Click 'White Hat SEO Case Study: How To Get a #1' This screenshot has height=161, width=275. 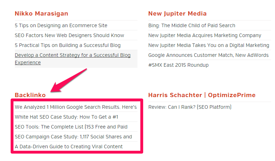point(66,117)
